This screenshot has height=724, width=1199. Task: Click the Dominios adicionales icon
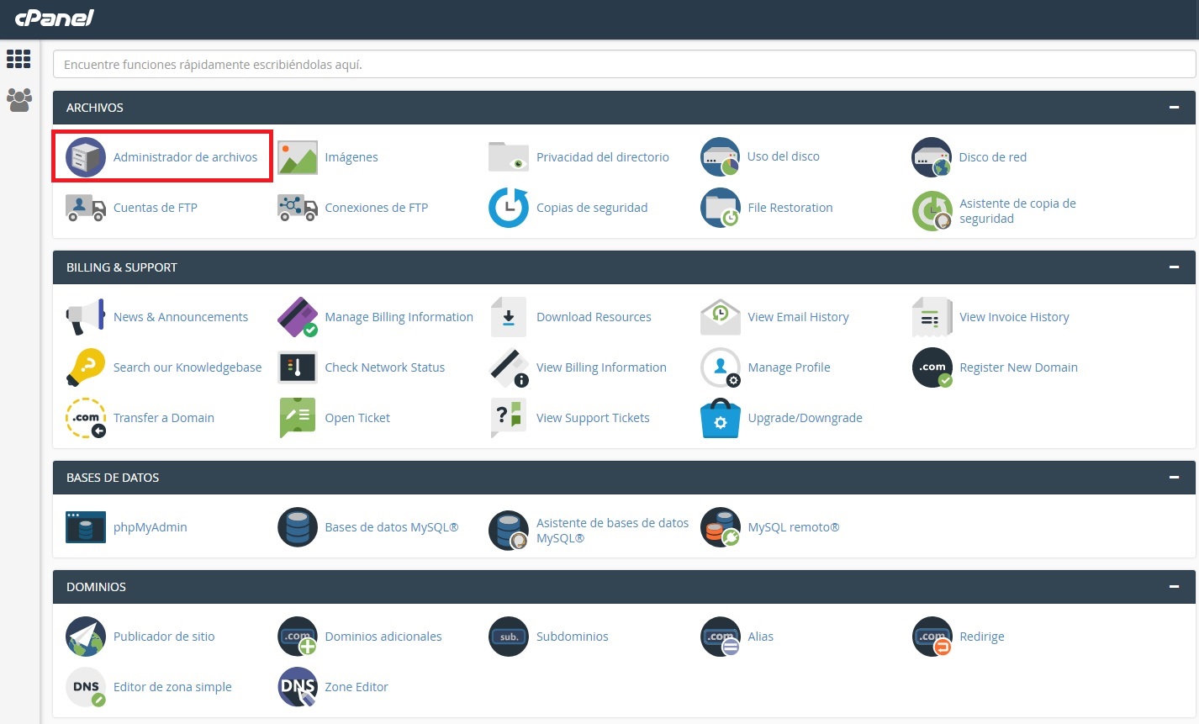coord(298,637)
